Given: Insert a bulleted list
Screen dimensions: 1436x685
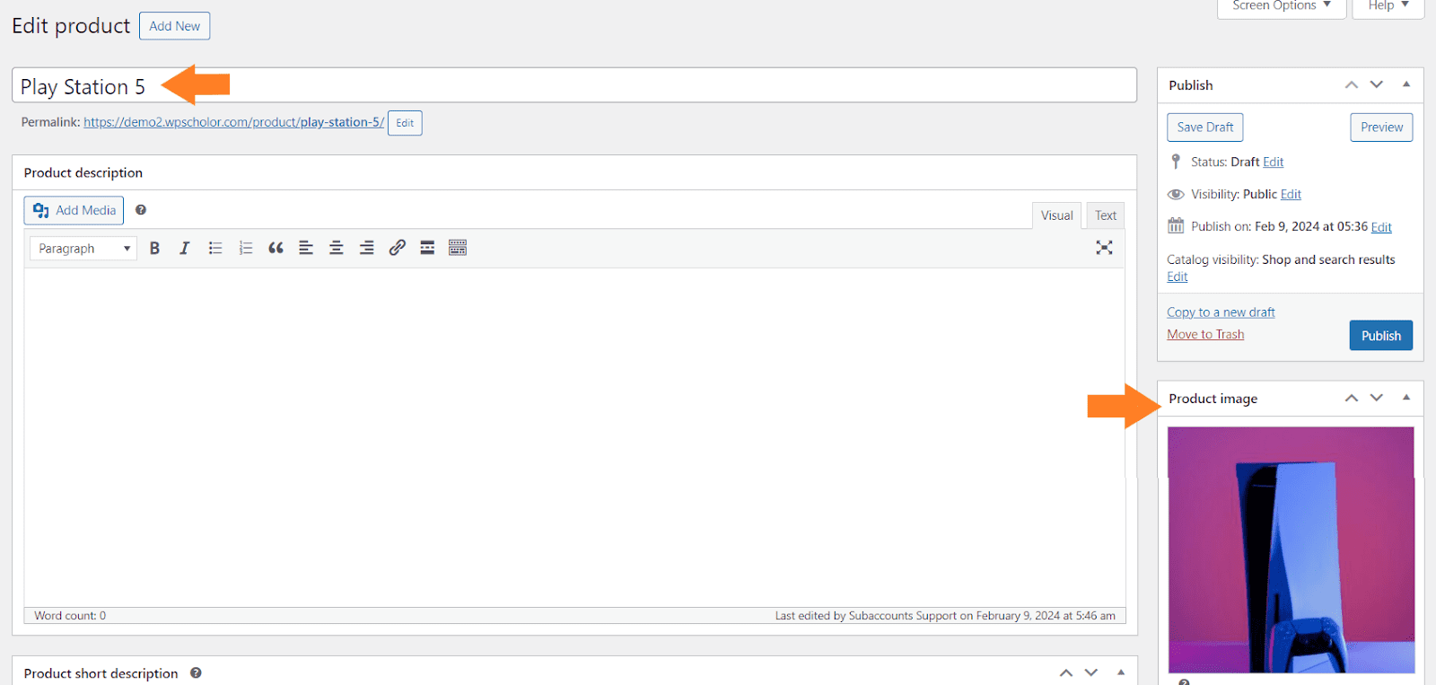Looking at the screenshot, I should tap(215, 248).
